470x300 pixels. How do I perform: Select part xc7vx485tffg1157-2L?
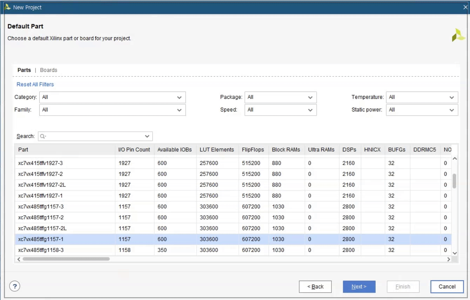coord(233,228)
